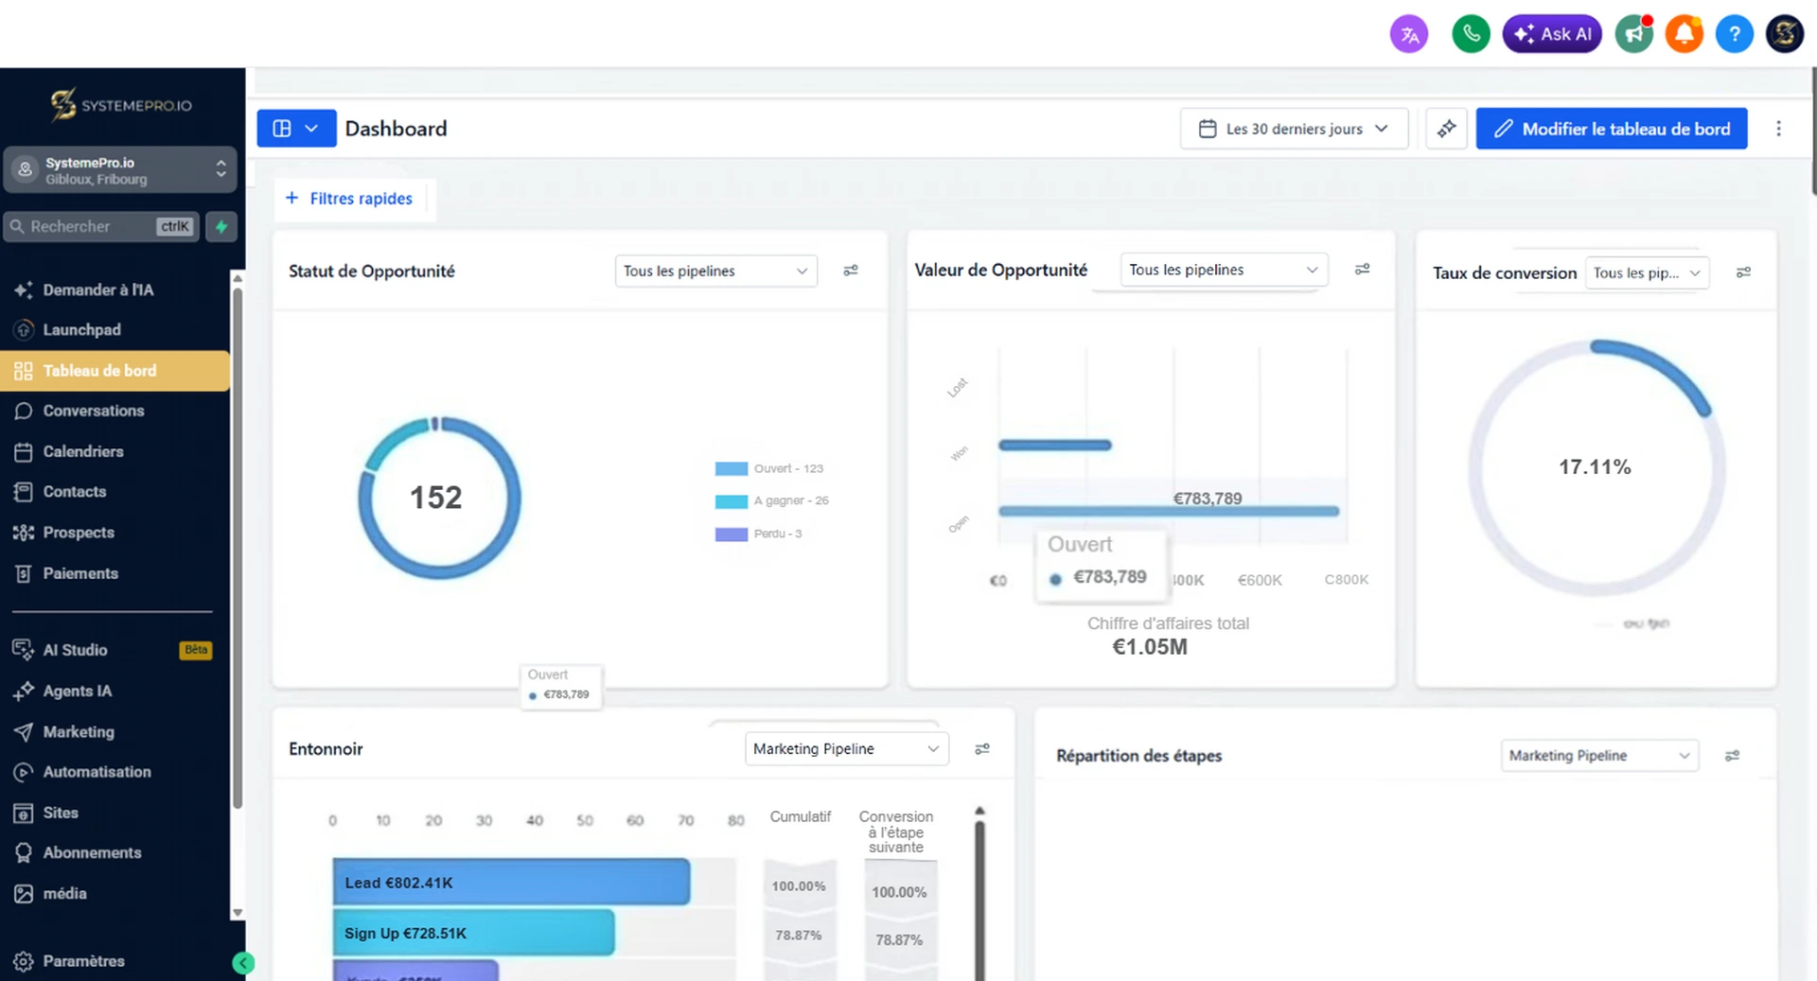The height and width of the screenshot is (981, 1817).
Task: Click the blue help question mark
Action: click(x=1735, y=34)
